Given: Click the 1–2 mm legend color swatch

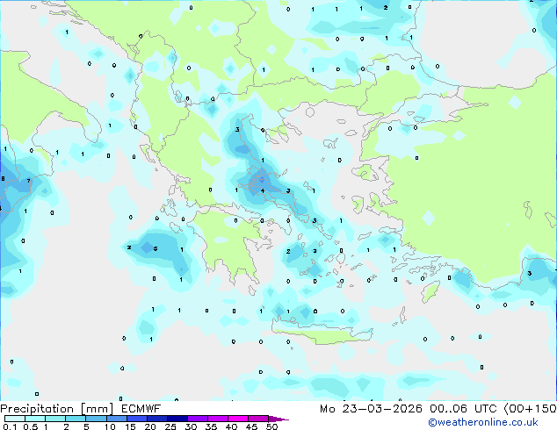Looking at the screenshot, I should [55, 419].
